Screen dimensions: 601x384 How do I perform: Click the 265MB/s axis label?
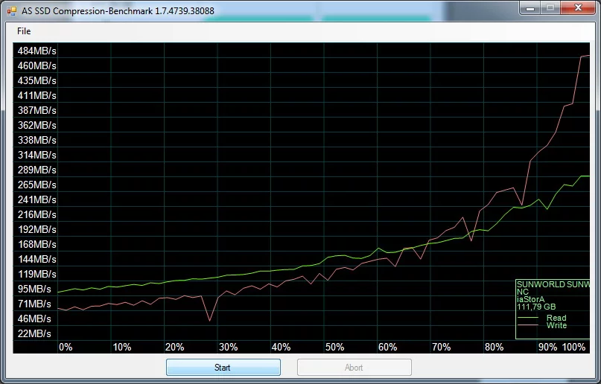(36, 185)
